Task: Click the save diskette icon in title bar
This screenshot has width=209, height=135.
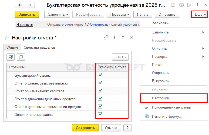Action: (x=173, y=5)
